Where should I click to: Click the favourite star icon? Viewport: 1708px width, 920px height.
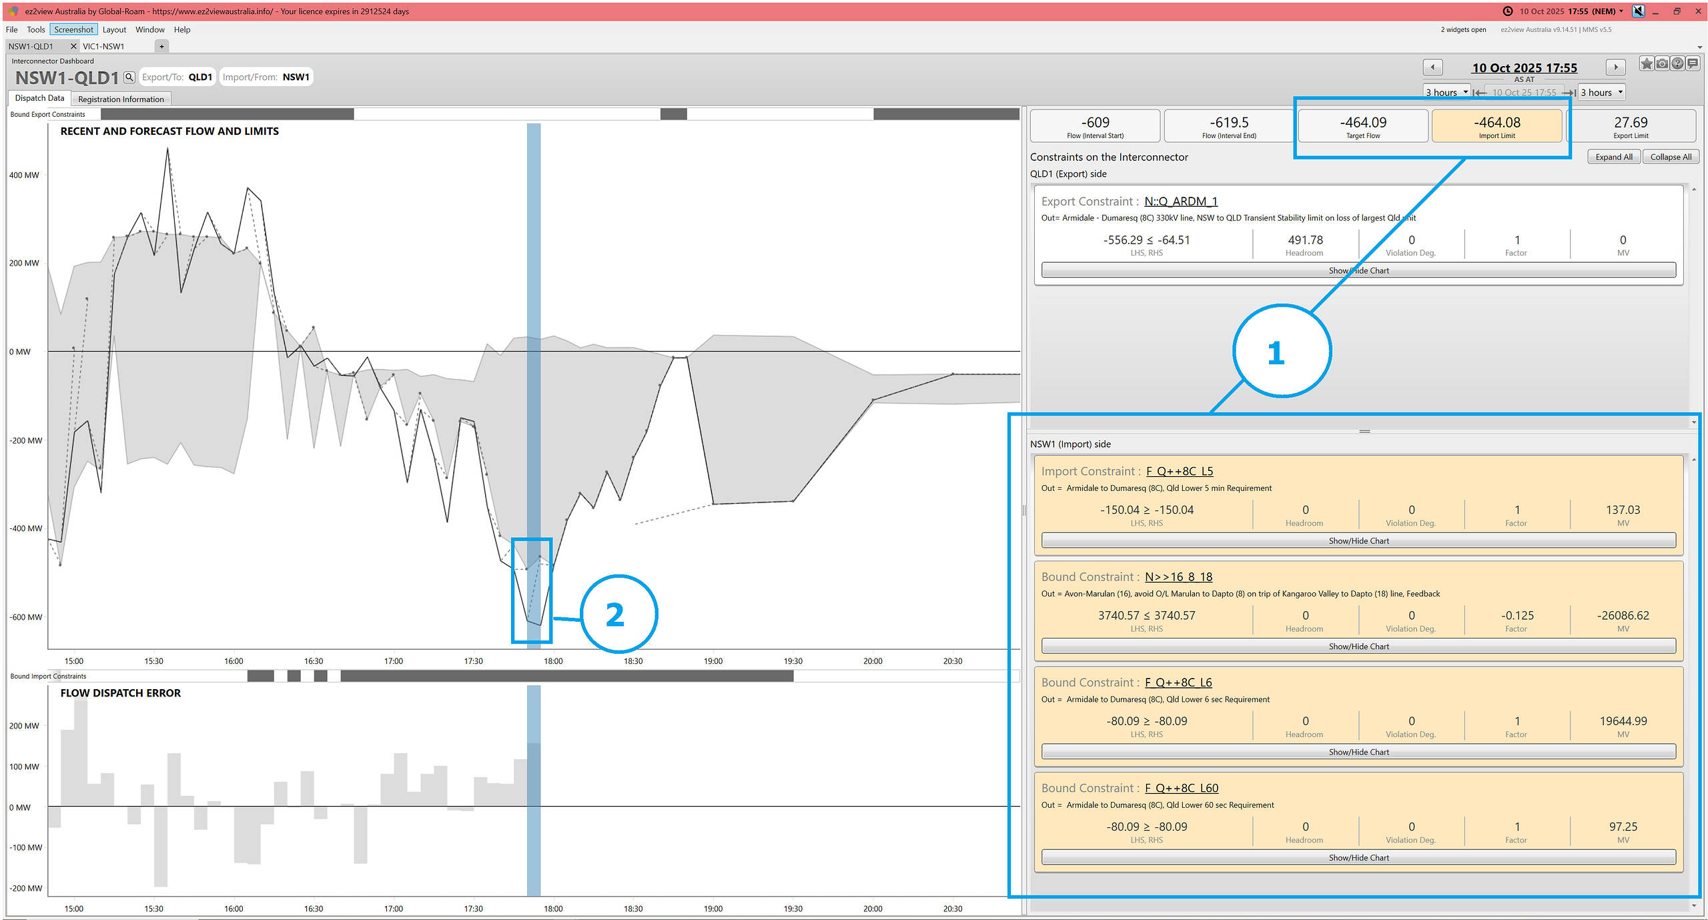pyautogui.click(x=1646, y=64)
